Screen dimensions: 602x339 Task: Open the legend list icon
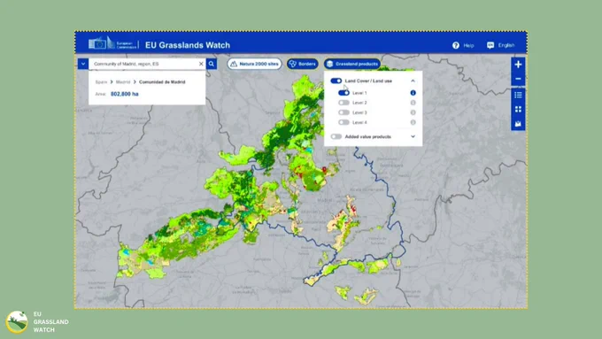click(x=518, y=95)
